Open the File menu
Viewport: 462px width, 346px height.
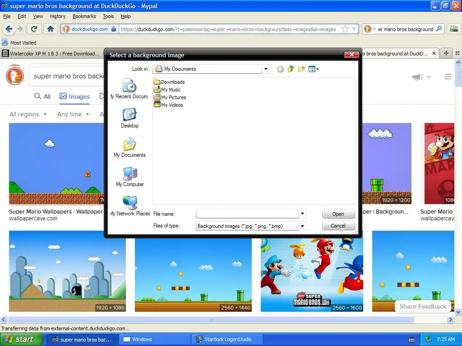tap(7, 16)
